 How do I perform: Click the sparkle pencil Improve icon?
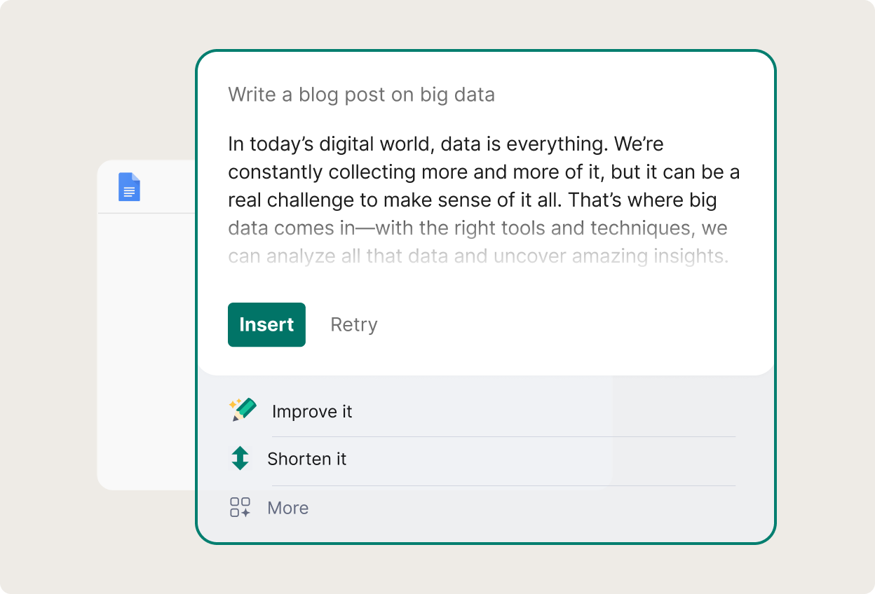(x=243, y=410)
